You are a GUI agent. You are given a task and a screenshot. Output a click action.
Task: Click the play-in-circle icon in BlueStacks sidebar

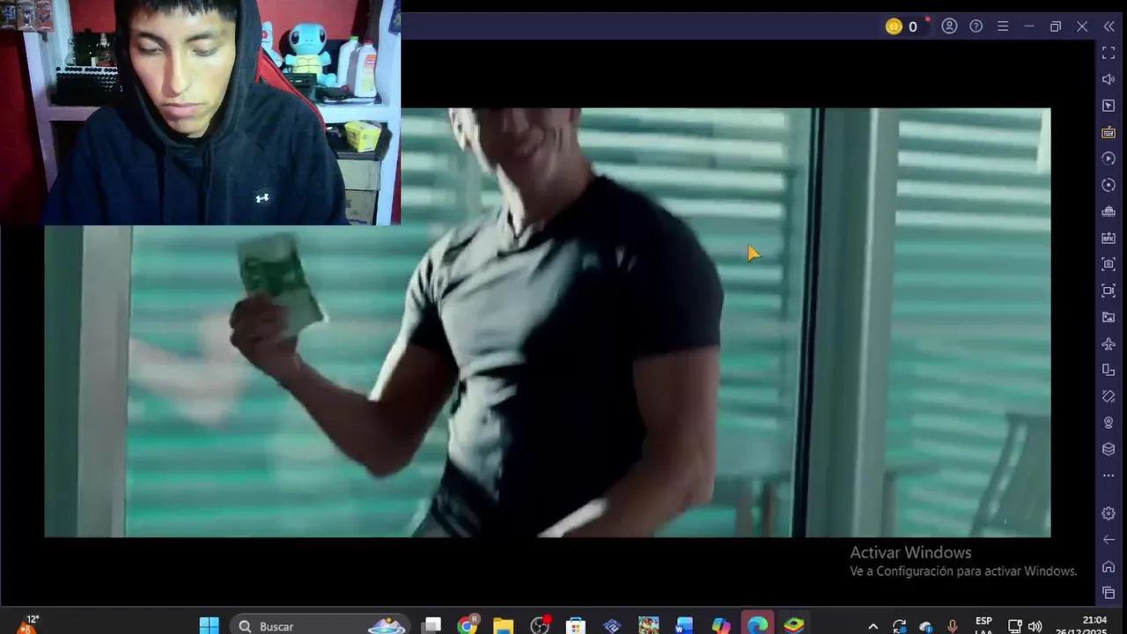pos(1109,158)
